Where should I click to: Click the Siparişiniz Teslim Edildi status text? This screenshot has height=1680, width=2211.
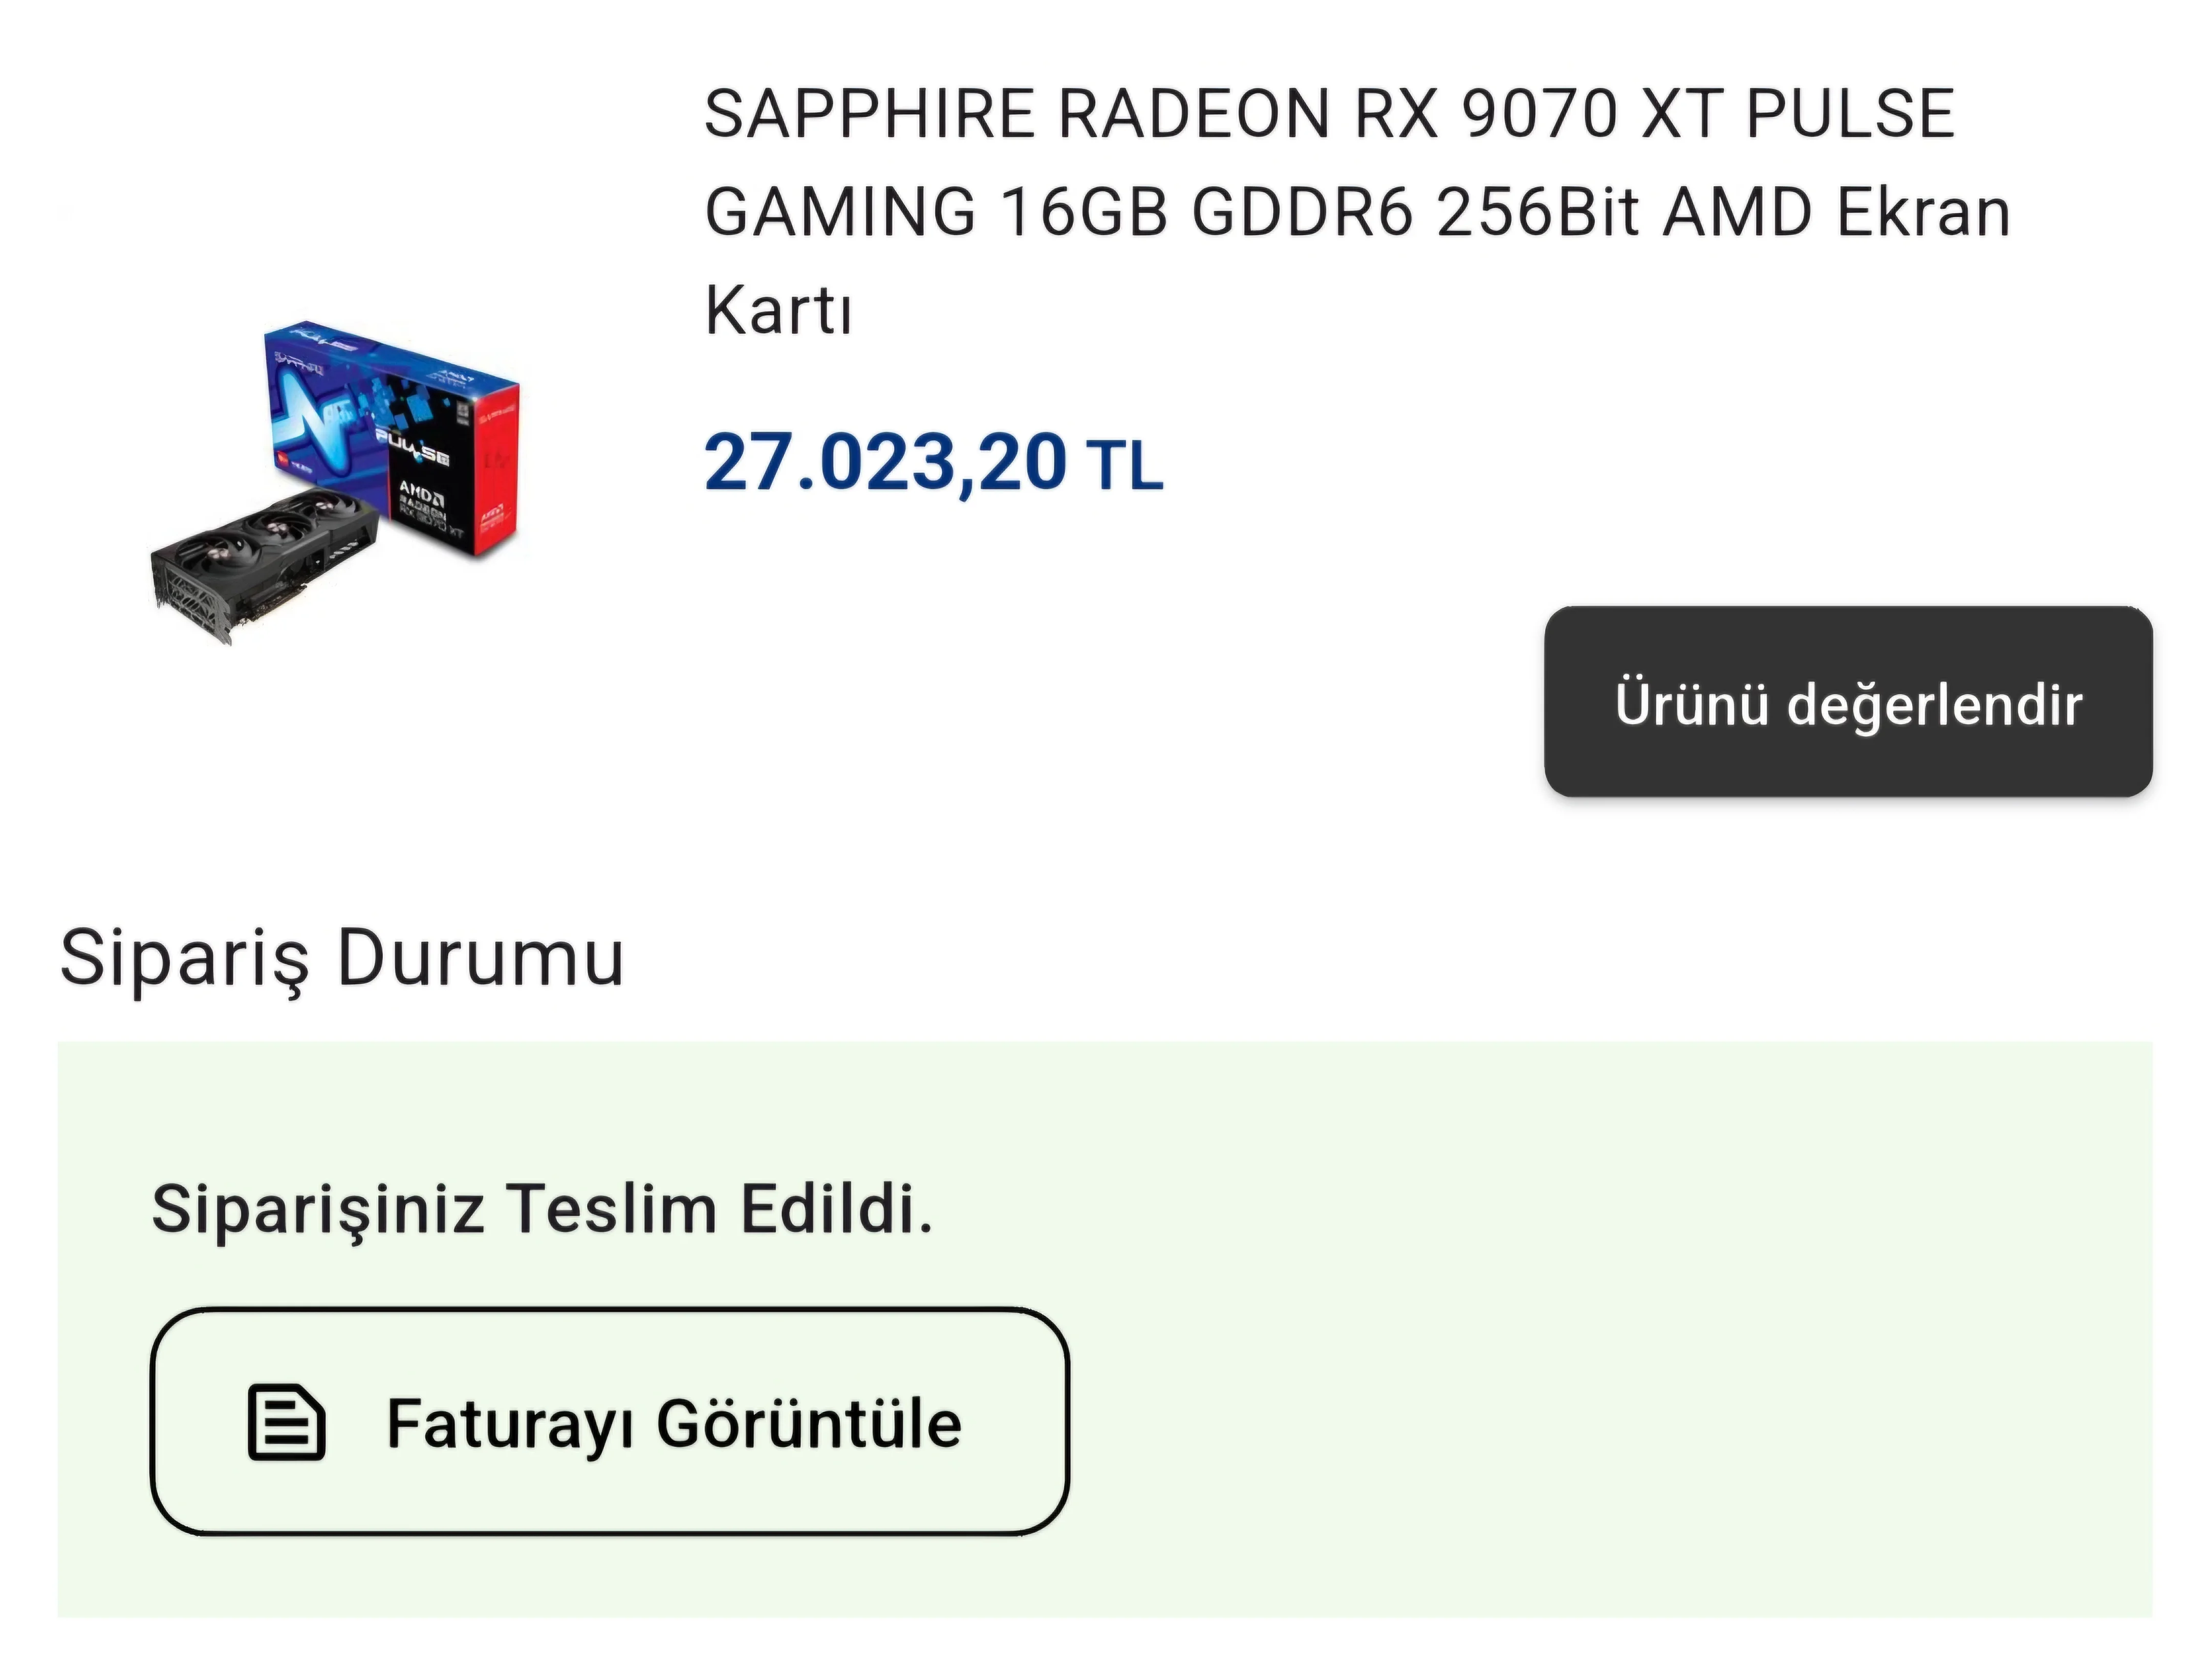[x=541, y=1208]
